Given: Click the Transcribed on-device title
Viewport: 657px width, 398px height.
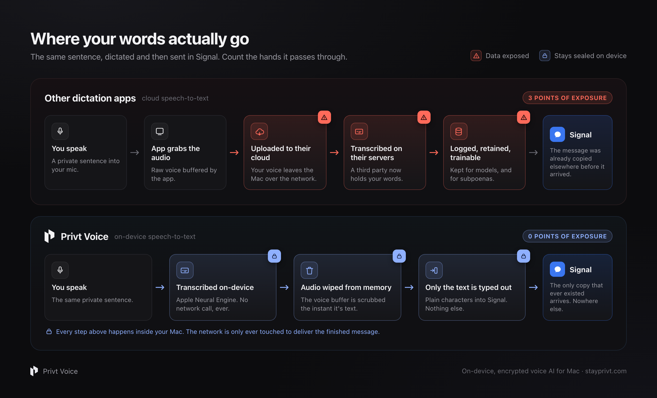Looking at the screenshot, I should tap(215, 287).
